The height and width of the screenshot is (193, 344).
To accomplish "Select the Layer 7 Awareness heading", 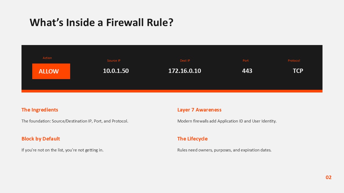I will 199,110.
